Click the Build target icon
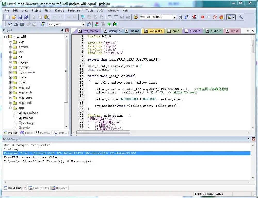 (x=16, y=24)
